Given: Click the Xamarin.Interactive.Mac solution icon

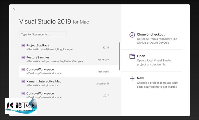Looking at the screenshot, I should (23, 81).
